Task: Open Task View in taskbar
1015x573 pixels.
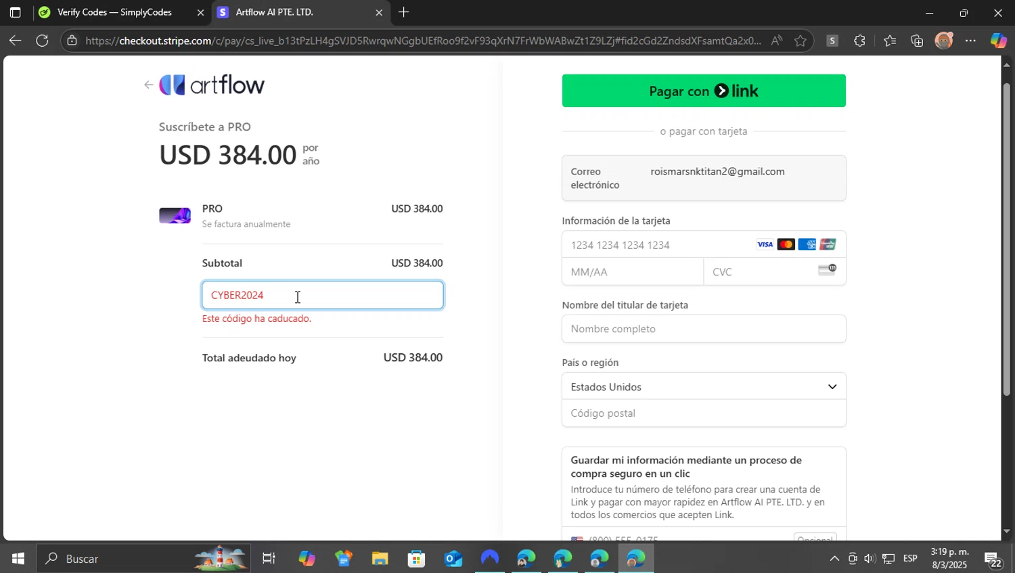Action: 269,559
